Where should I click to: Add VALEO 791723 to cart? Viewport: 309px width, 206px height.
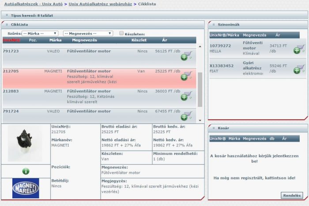tap(186, 56)
